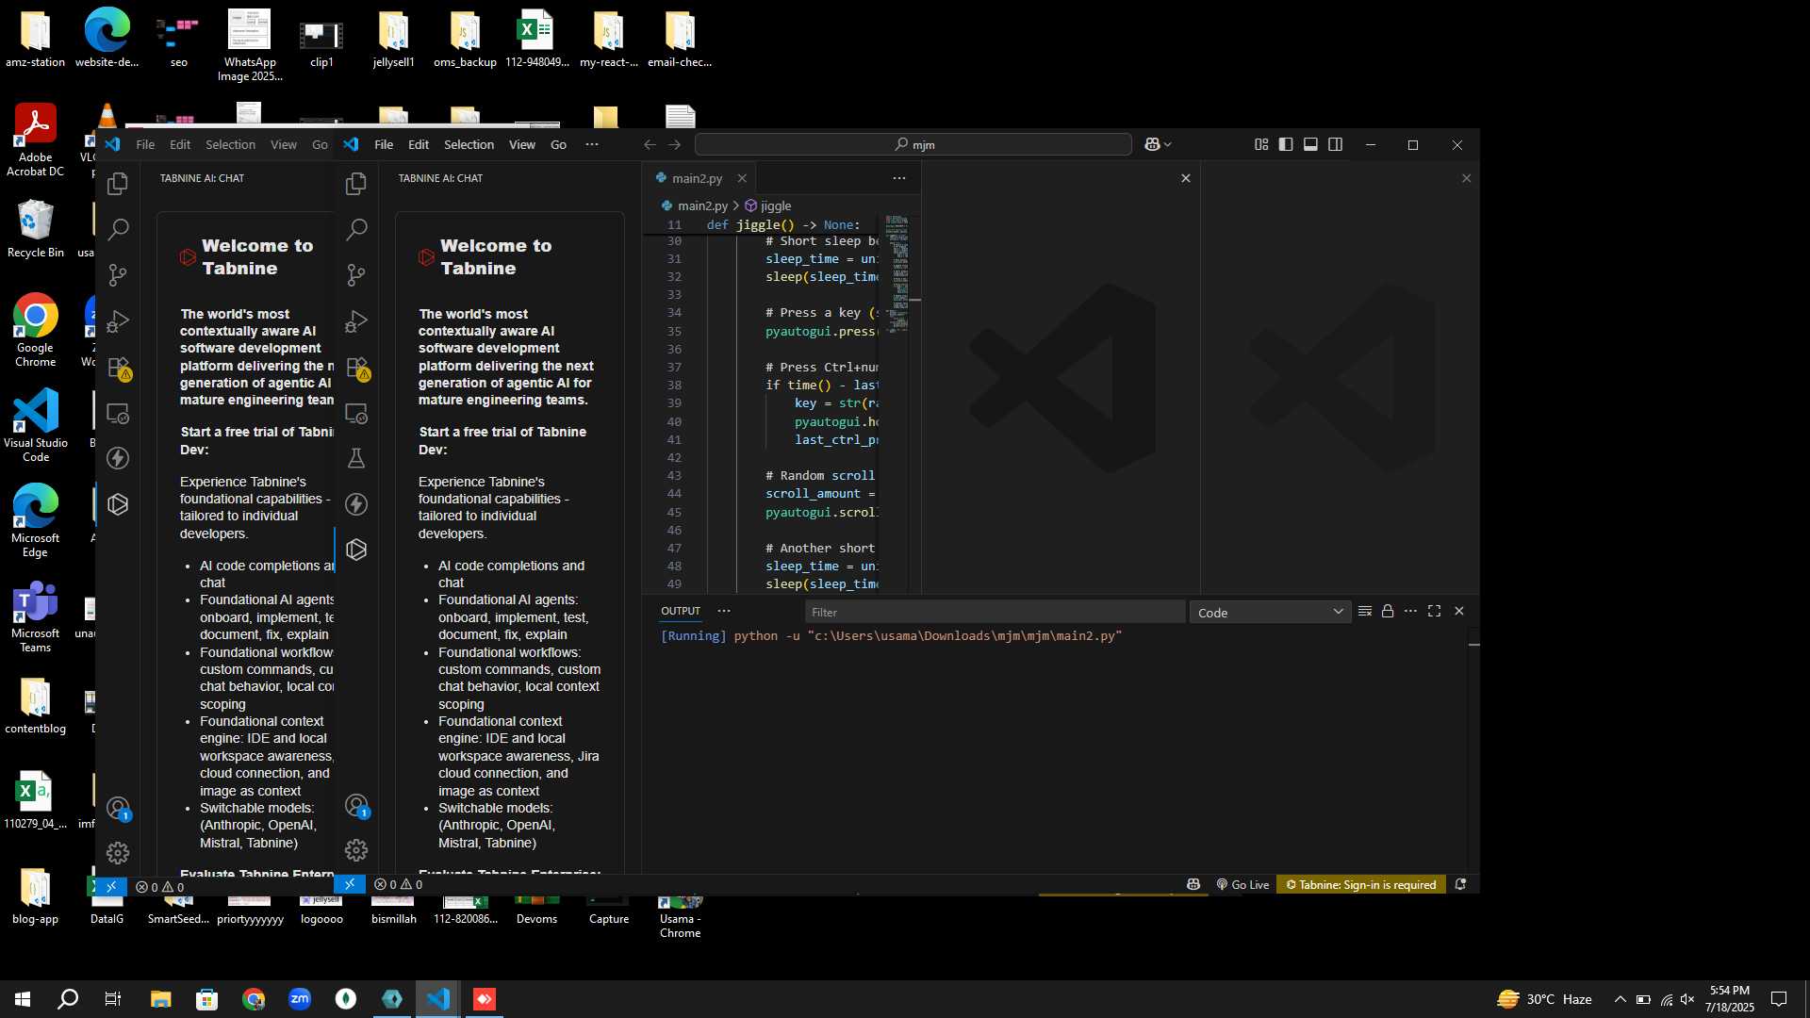The width and height of the screenshot is (1810, 1018).
Task: Open Accounts icon in front VS Code window
Action: 356,806
